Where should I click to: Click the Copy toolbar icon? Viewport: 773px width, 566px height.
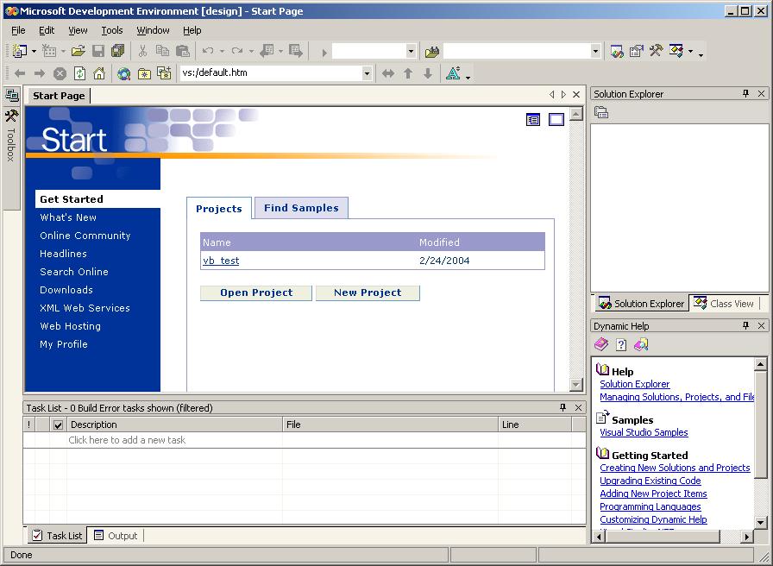162,50
